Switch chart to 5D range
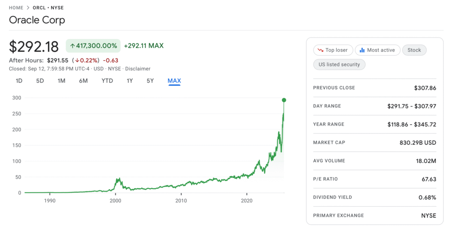The width and height of the screenshot is (450, 230). point(40,81)
